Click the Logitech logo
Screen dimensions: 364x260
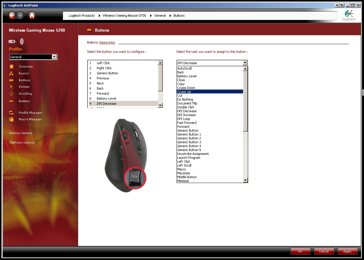click(349, 16)
